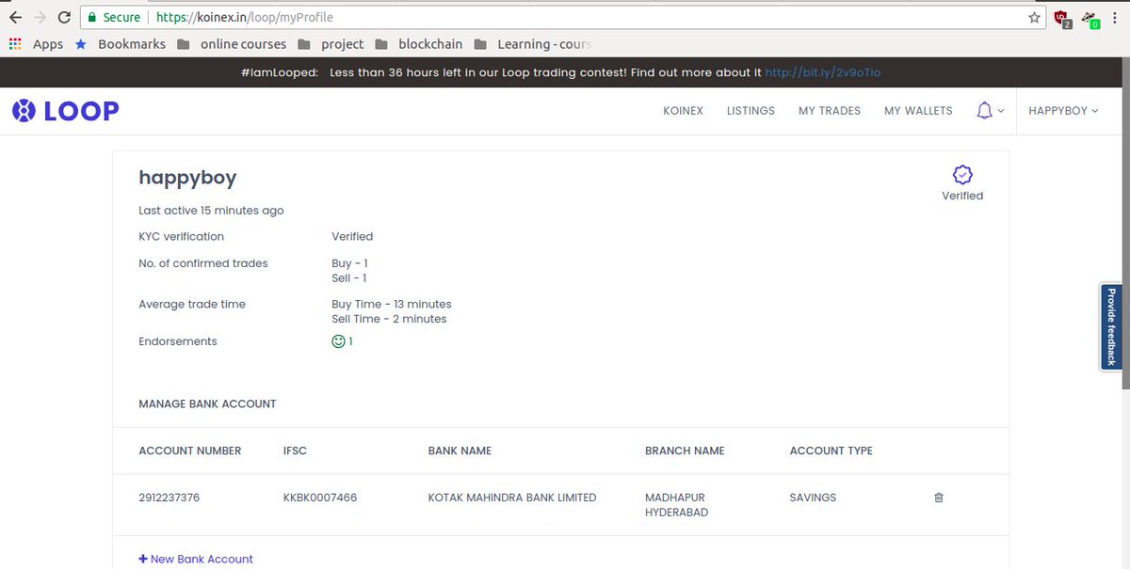Screen dimensions: 1130x569
Task: Bookmark this page with star icon
Action: coord(1034,17)
